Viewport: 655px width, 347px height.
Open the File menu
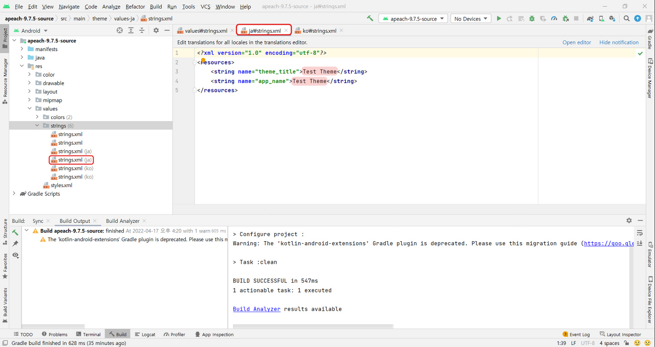tap(19, 7)
